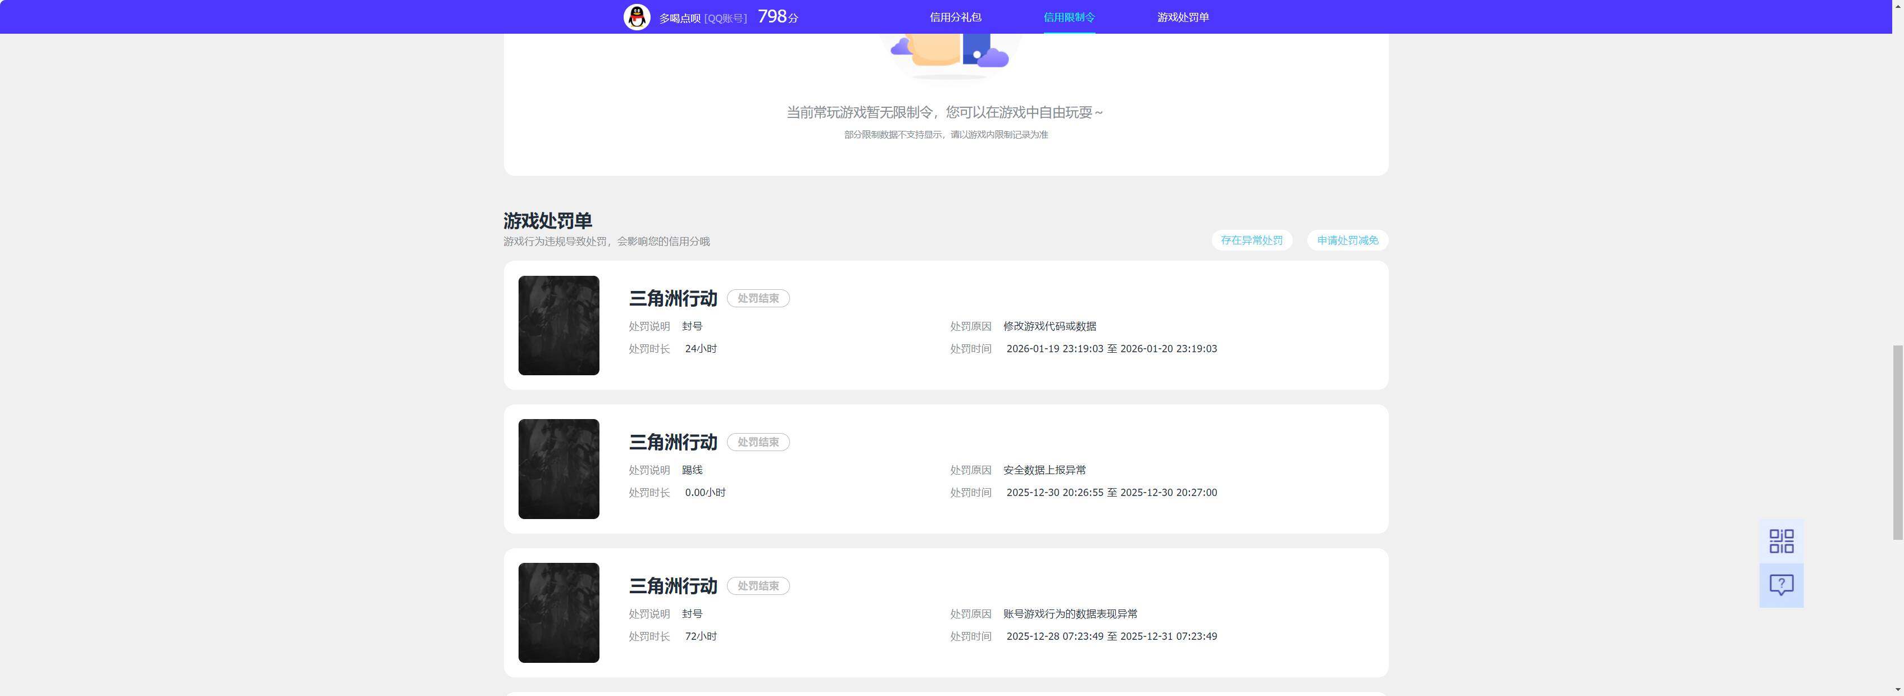Screen dimensions: 1904x696
Task: Open game thumbnail of 72小时 ban card
Action: 559,612
